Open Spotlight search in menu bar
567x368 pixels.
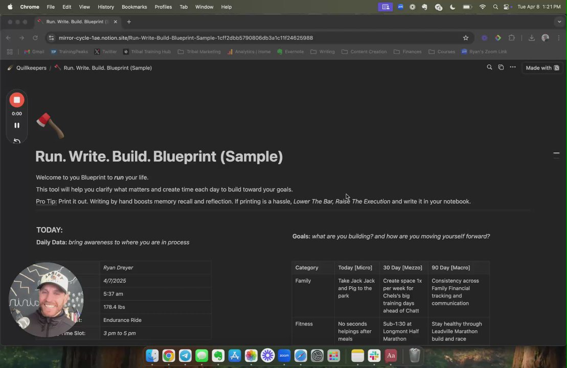pyautogui.click(x=495, y=7)
